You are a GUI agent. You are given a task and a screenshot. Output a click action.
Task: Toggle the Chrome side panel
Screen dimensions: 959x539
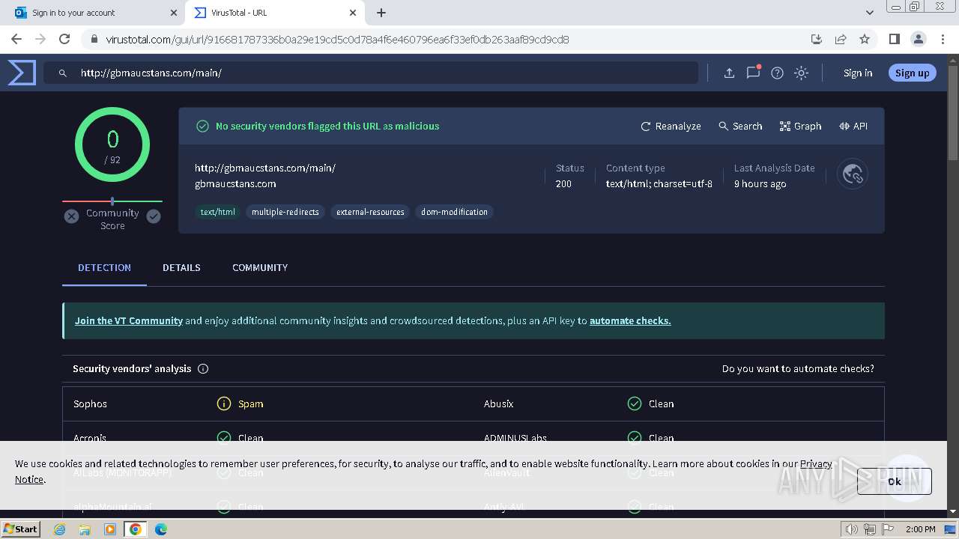pos(894,39)
